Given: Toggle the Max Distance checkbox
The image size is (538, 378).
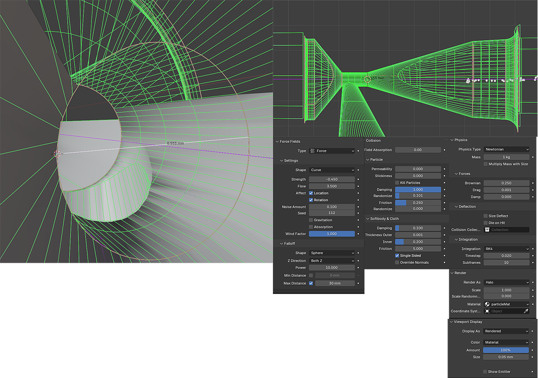Looking at the screenshot, I should [311, 284].
